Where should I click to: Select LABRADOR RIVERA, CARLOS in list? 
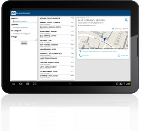tap(57, 63)
